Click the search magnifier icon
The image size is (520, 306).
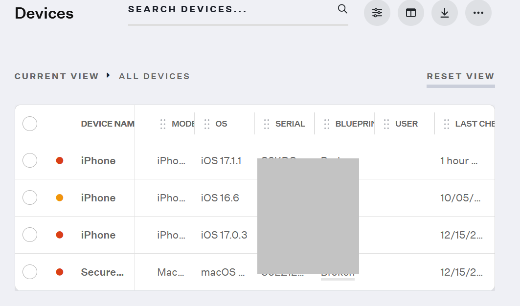tap(342, 9)
